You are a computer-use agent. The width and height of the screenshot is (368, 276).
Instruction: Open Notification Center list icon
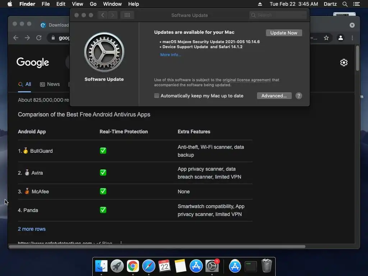pyautogui.click(x=356, y=4)
